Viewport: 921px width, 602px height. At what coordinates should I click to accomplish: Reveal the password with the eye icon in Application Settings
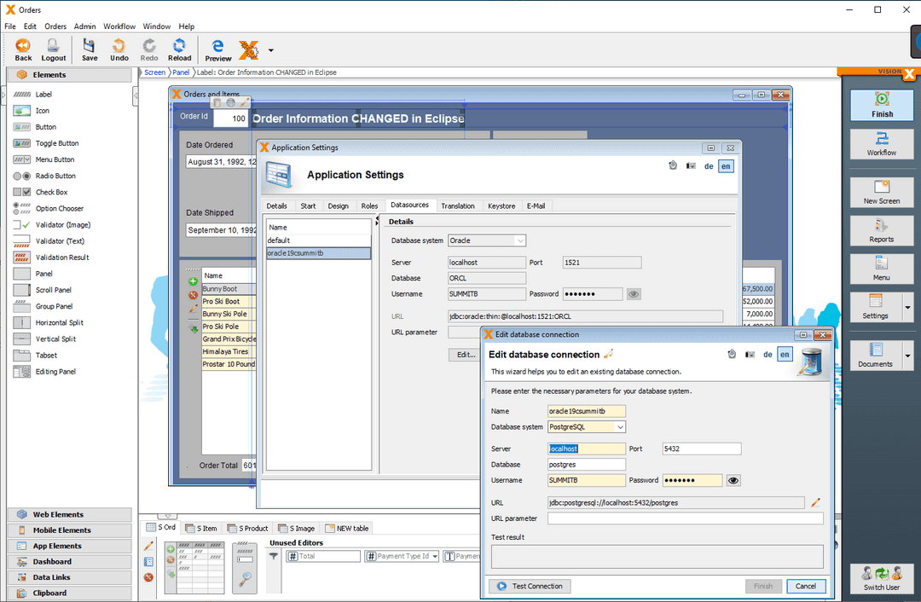(633, 293)
